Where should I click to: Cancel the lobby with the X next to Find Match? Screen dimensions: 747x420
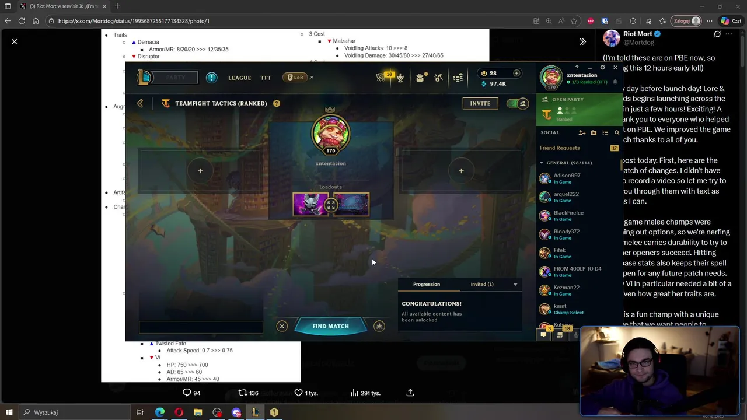click(x=282, y=326)
